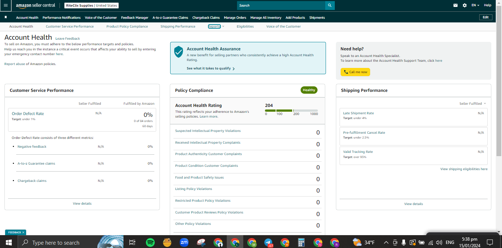View details under Customer Service Performance
Image resolution: width=502 pixels, height=248 pixels.
(x=82, y=204)
